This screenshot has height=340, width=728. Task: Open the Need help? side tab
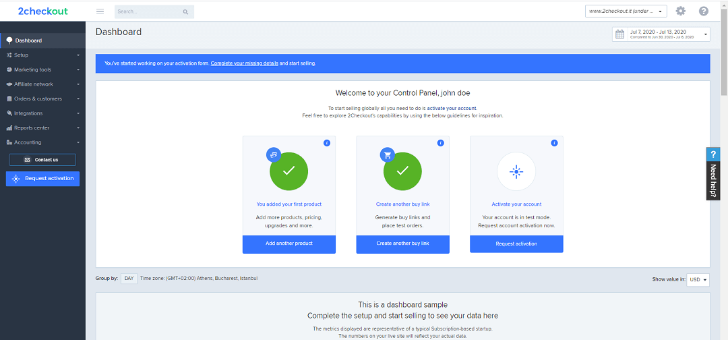point(713,174)
